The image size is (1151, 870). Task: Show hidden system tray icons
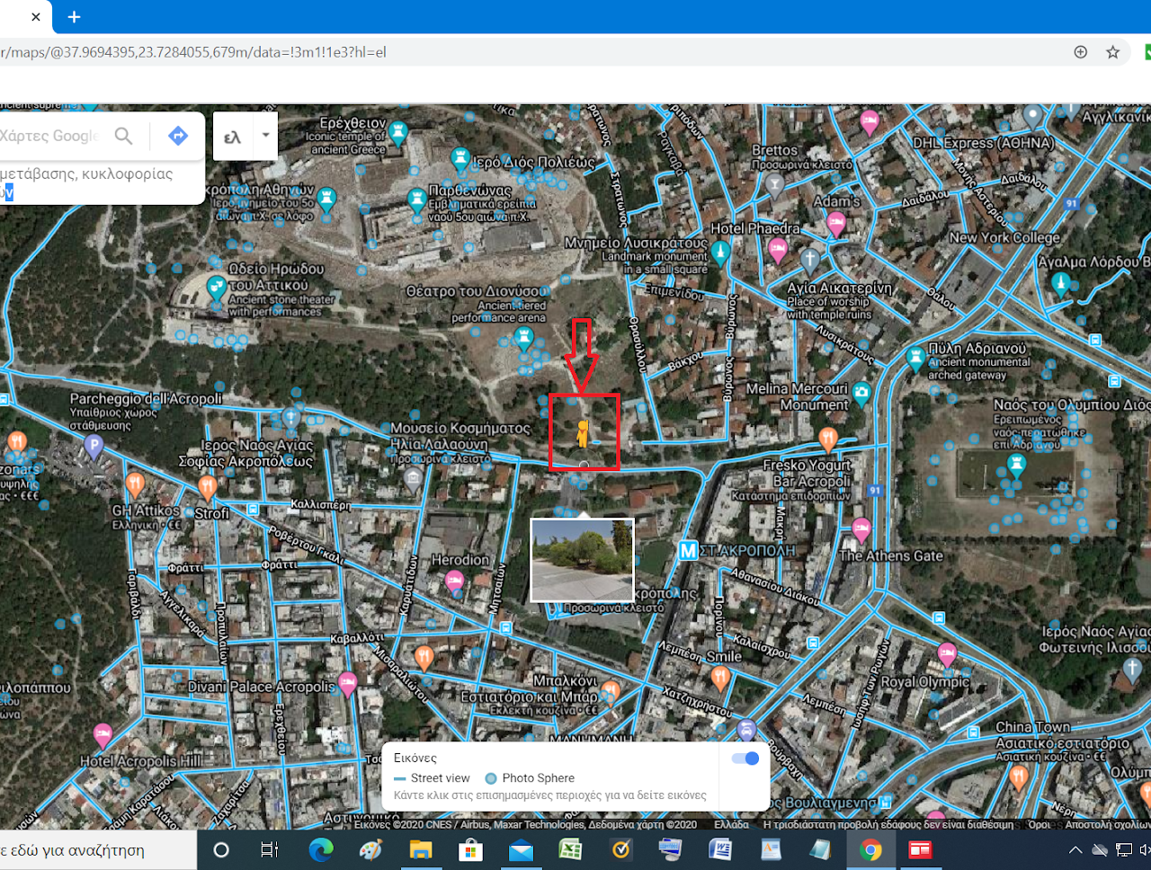pyautogui.click(x=1075, y=850)
